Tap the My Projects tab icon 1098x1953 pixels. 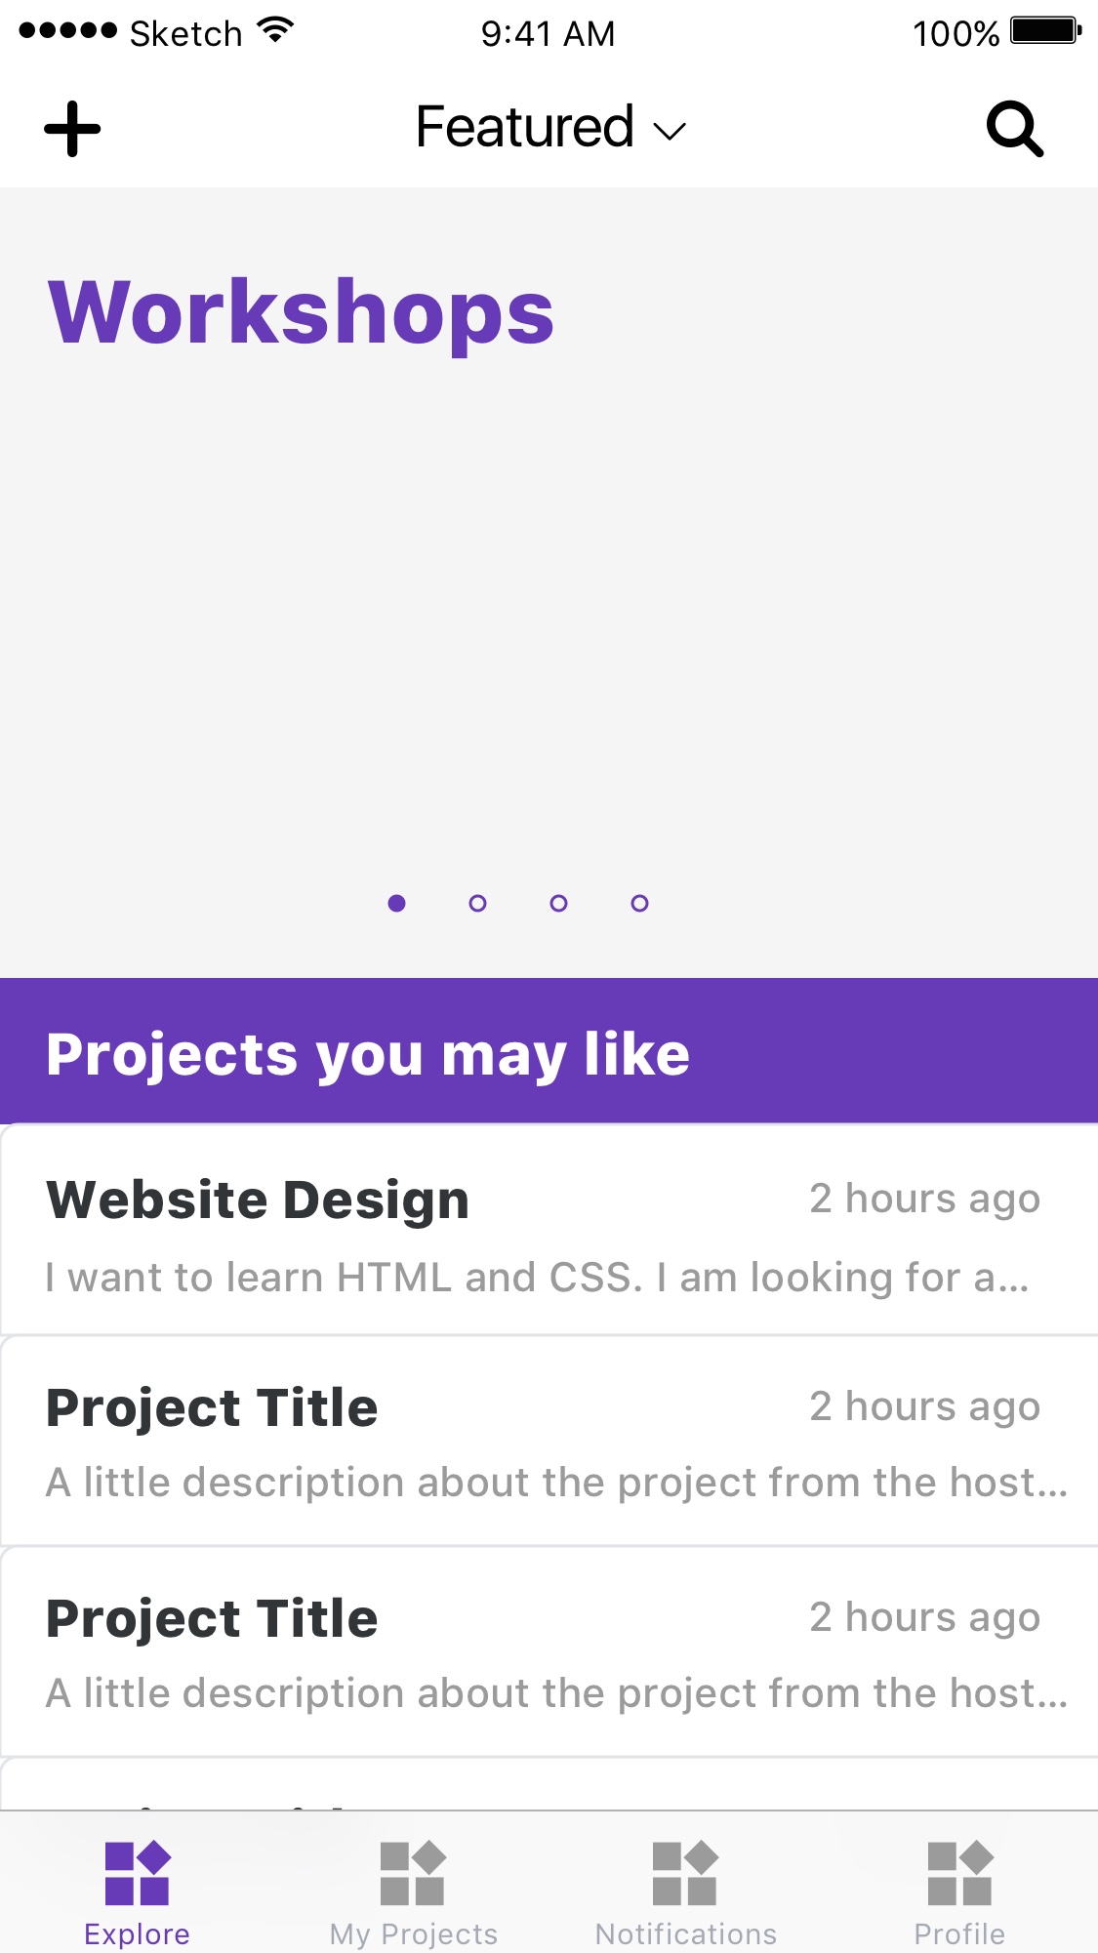tap(413, 1873)
